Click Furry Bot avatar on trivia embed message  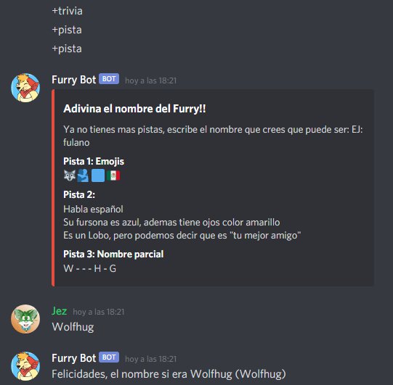(25, 88)
